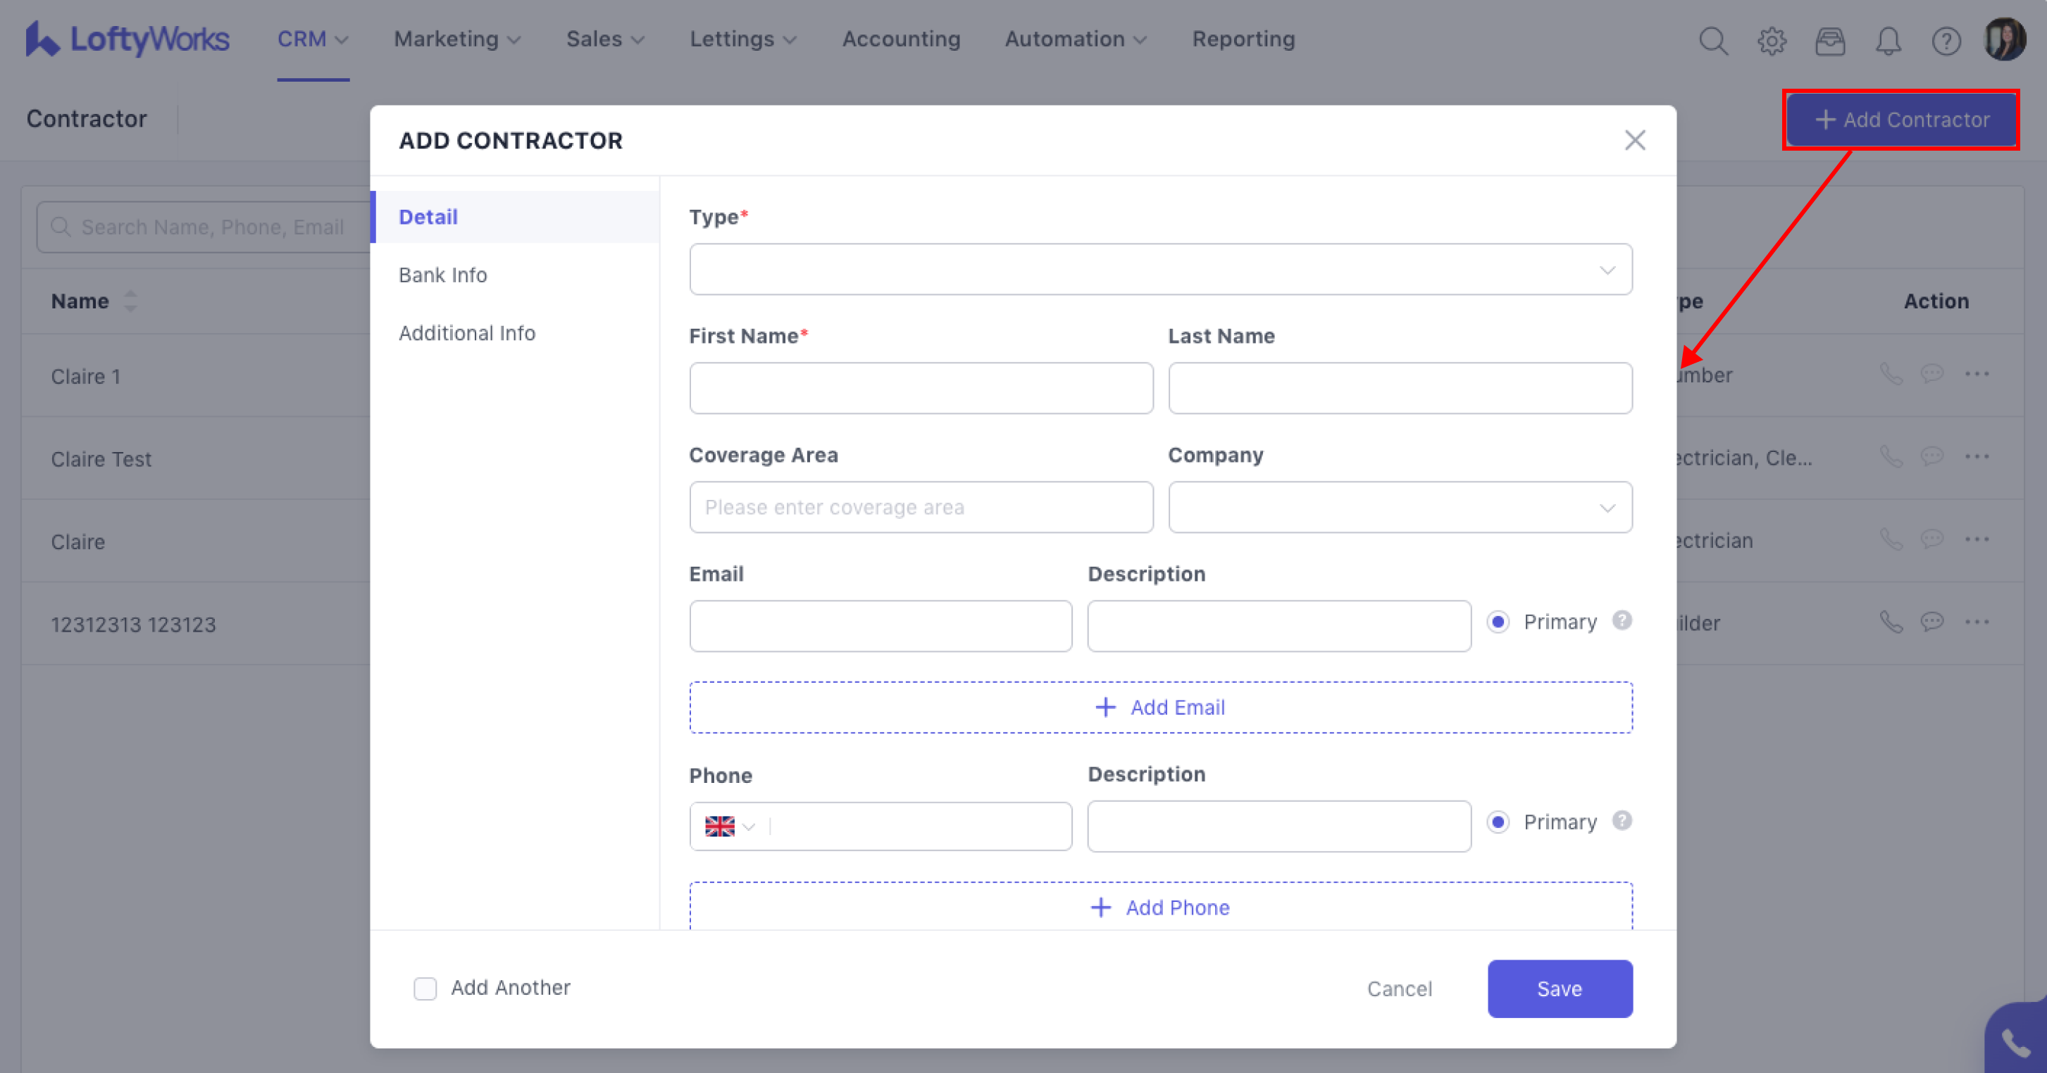Click the First Name input field

(x=921, y=389)
